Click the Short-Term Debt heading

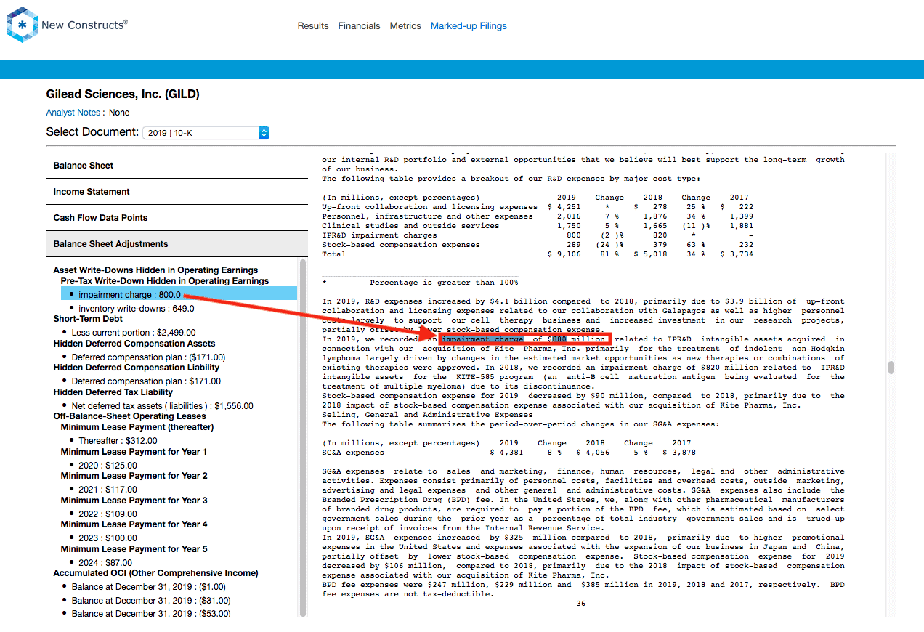tap(89, 319)
